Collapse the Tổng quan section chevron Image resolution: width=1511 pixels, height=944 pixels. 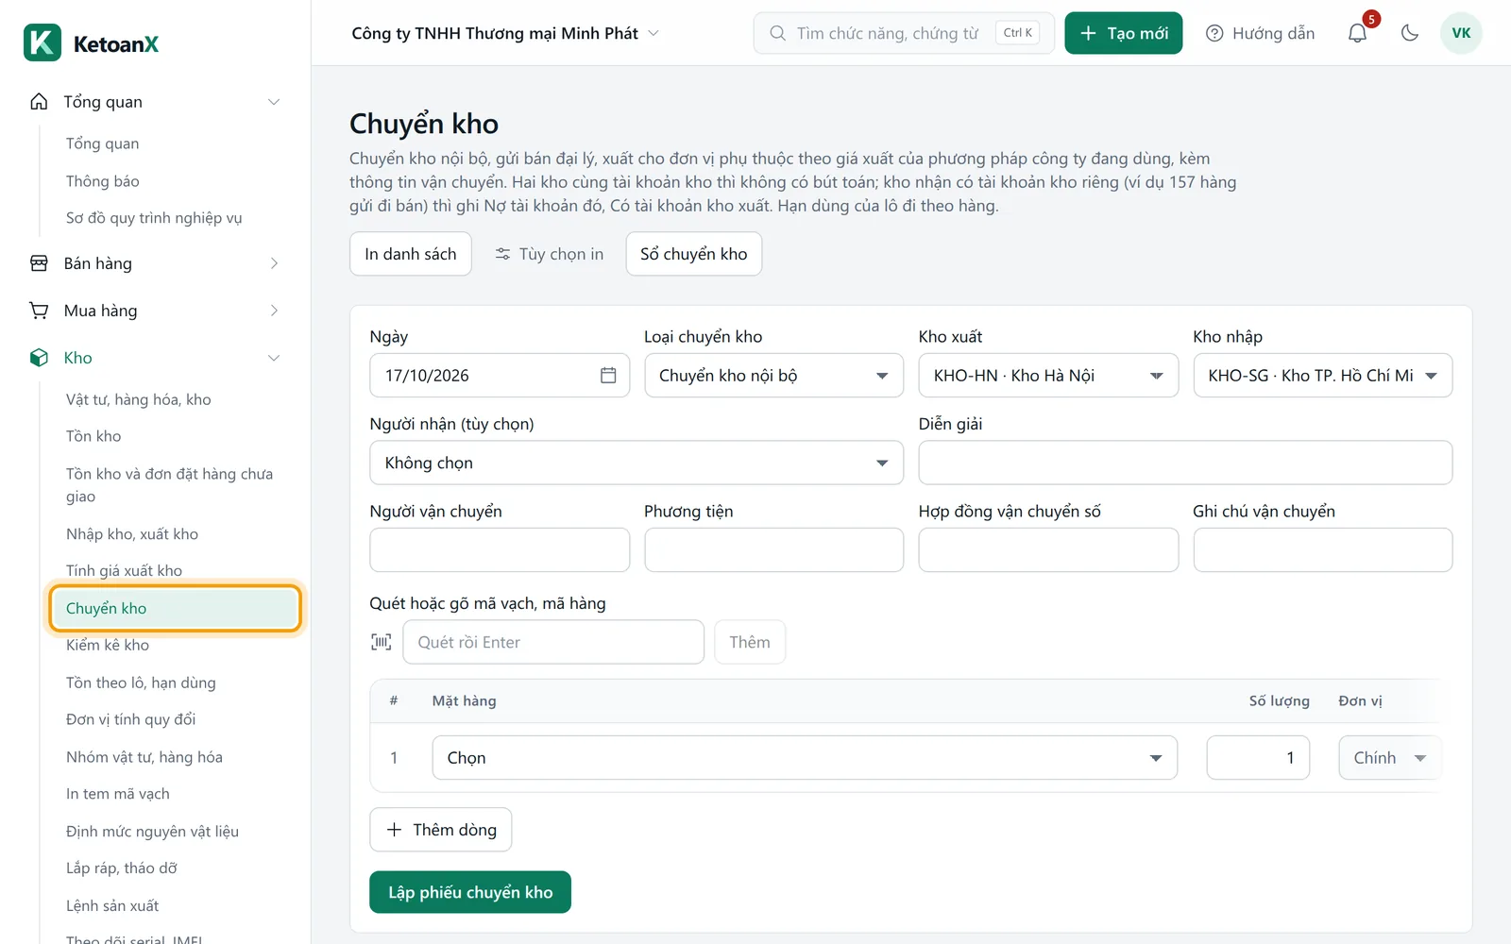pyautogui.click(x=274, y=102)
